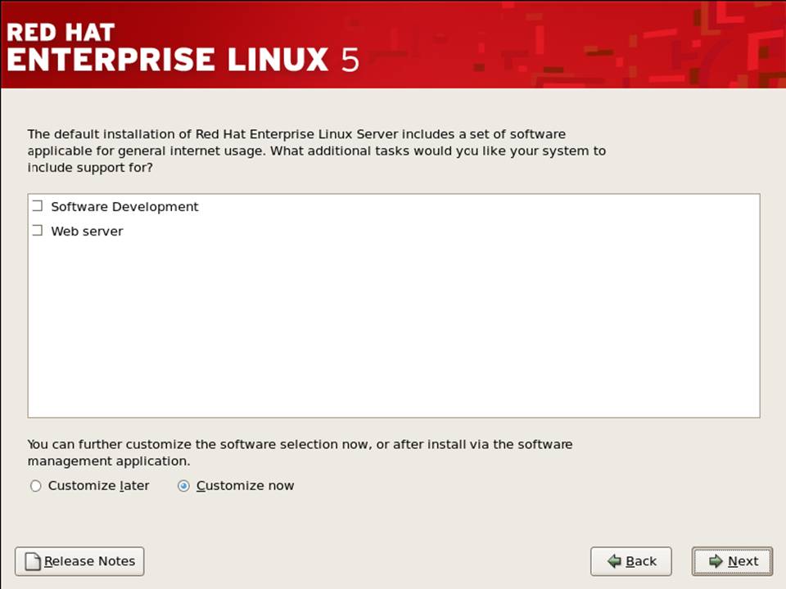Click the Web server label text

(x=87, y=231)
